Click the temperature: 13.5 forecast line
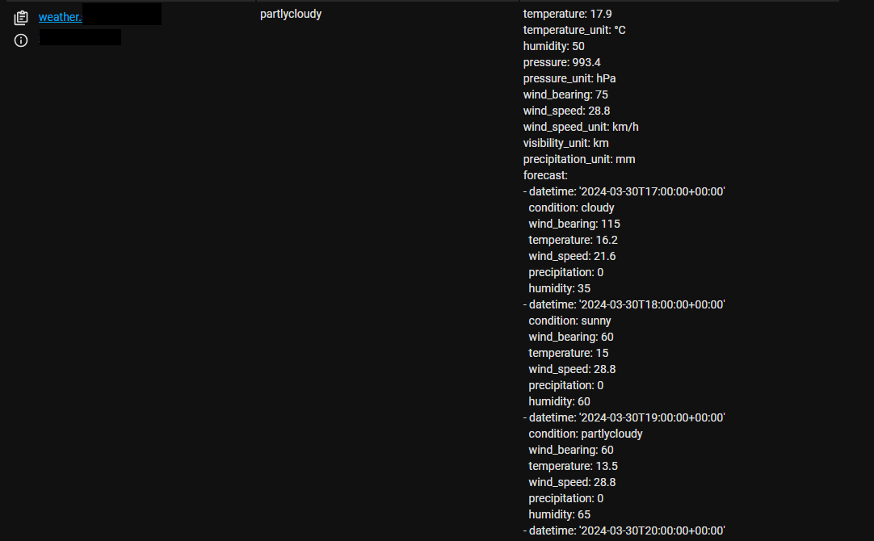 tap(573, 467)
